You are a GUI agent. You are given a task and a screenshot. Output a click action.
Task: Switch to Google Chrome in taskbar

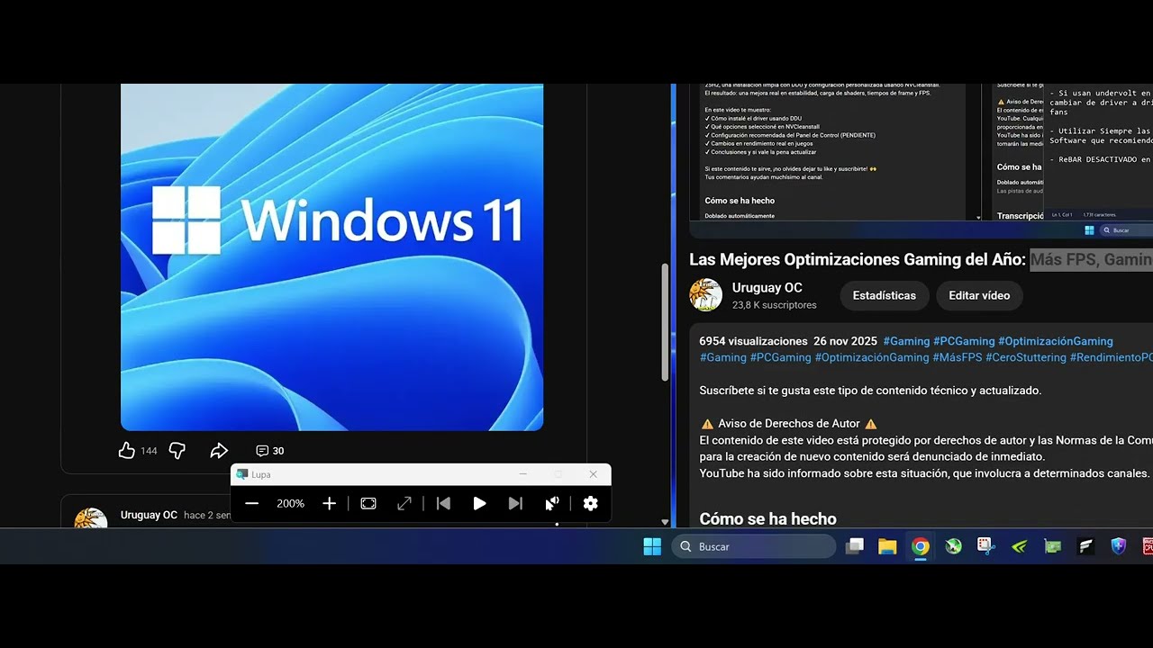[920, 546]
